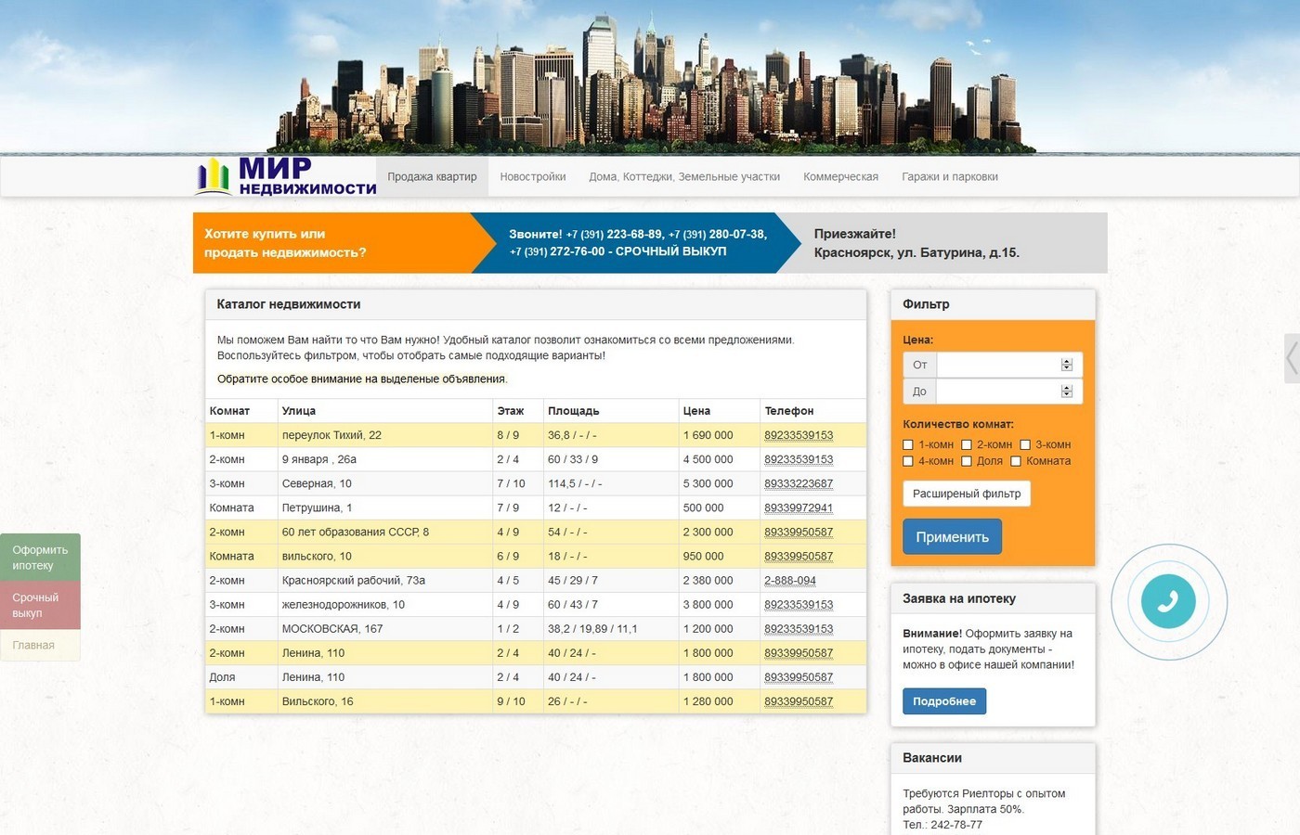Click the Оформить ипотеку side button
This screenshot has height=835, width=1300.
tap(40, 558)
